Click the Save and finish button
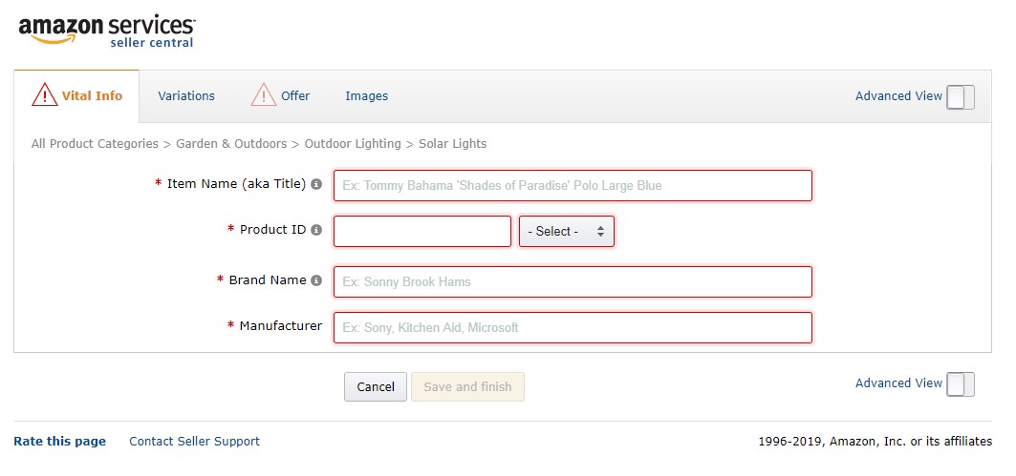Image resolution: width=1016 pixels, height=476 pixels. (467, 386)
